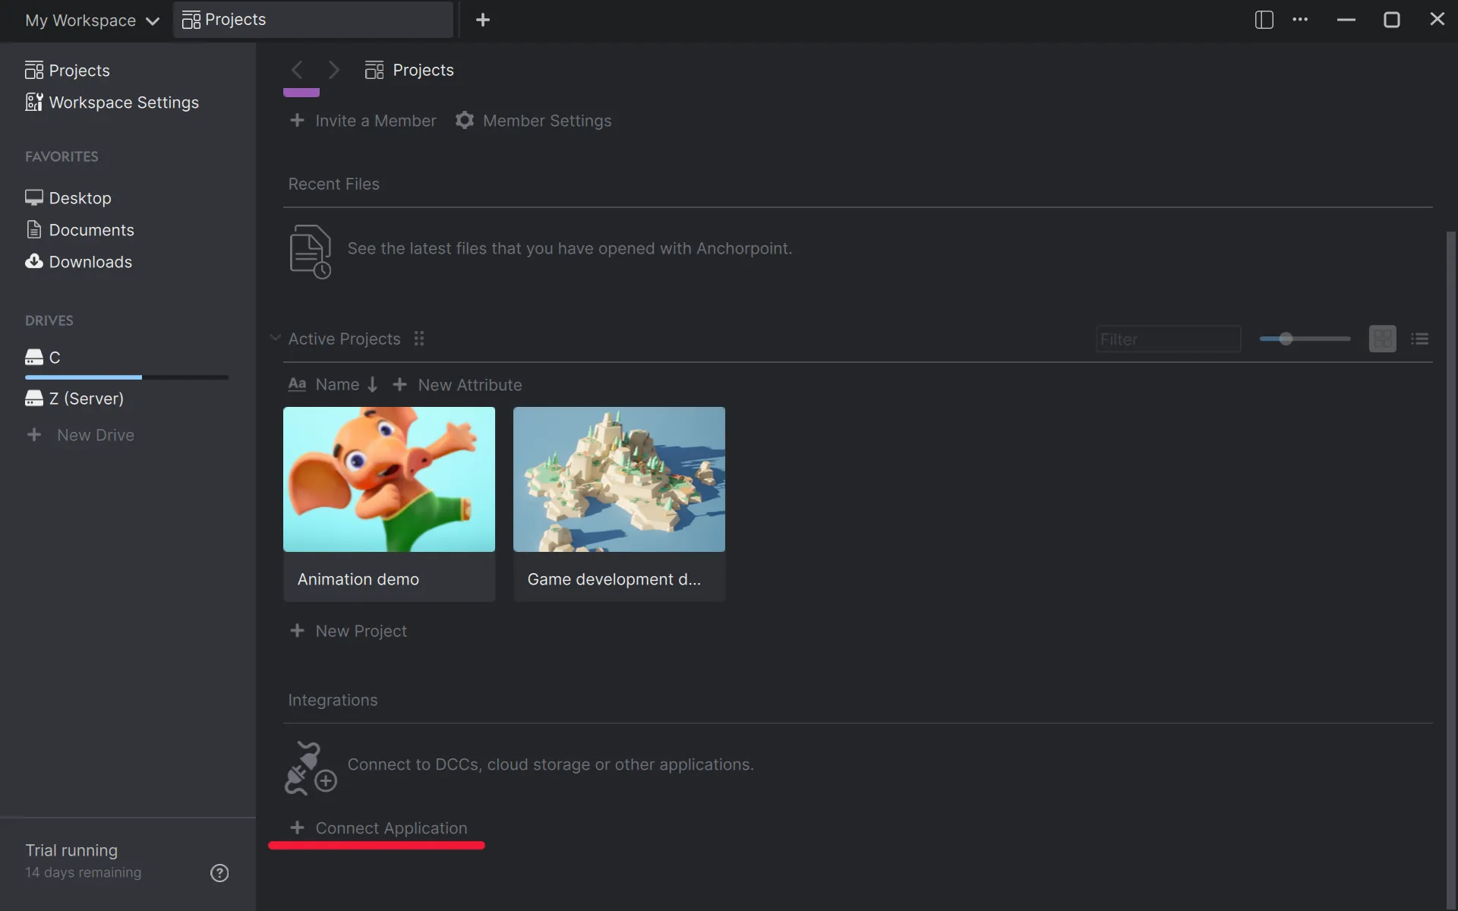This screenshot has width=1458, height=911.
Task: Navigate back with the left arrow
Action: point(298,70)
